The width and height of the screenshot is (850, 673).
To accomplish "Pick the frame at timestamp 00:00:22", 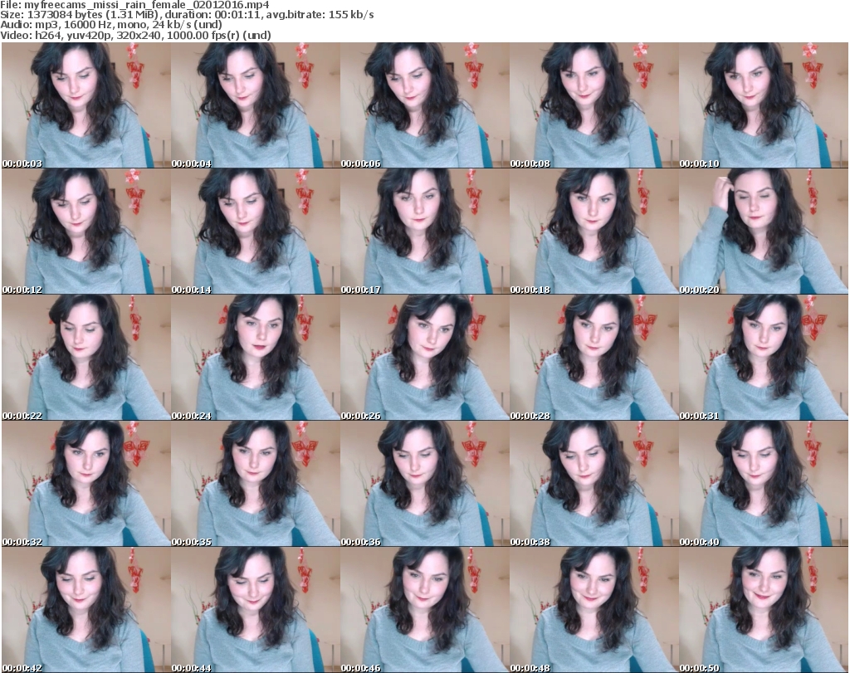I will coord(86,358).
